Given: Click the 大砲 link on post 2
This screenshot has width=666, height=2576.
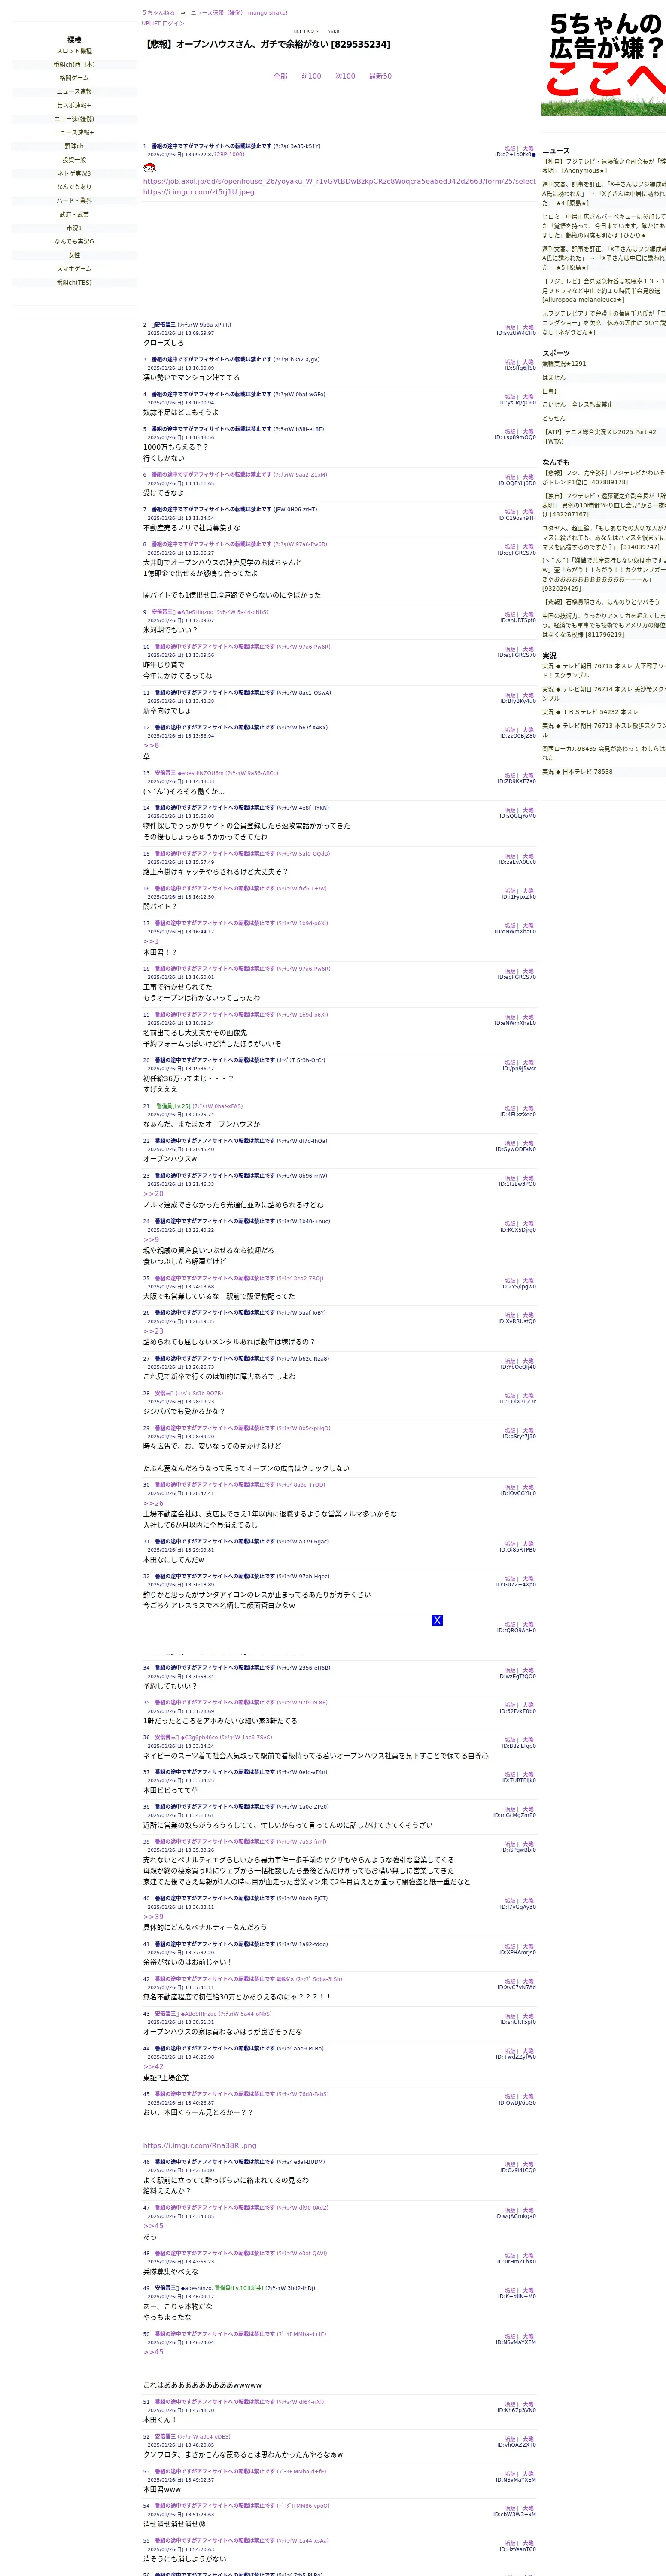Looking at the screenshot, I should 528,327.
